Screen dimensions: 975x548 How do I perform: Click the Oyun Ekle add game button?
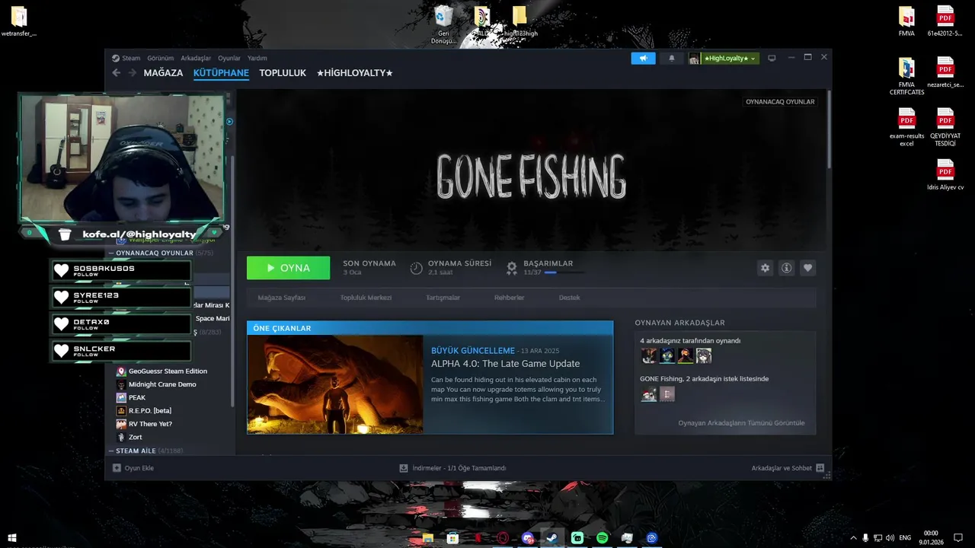133,468
